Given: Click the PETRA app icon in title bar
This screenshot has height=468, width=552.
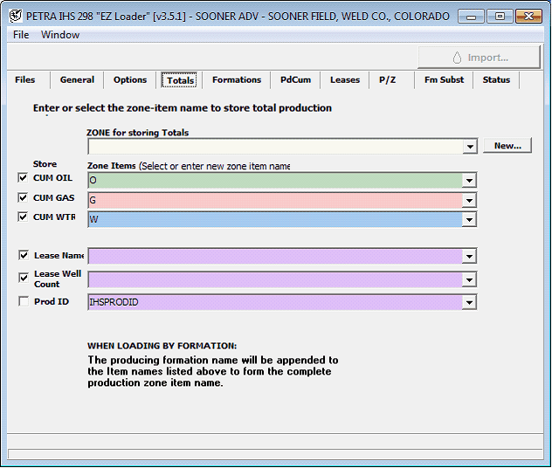Looking at the screenshot, I should tap(15, 16).
